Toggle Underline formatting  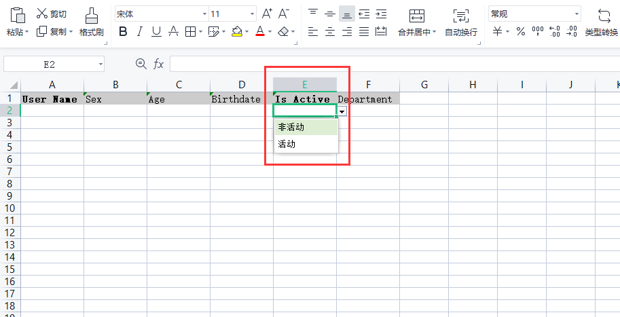click(157, 32)
